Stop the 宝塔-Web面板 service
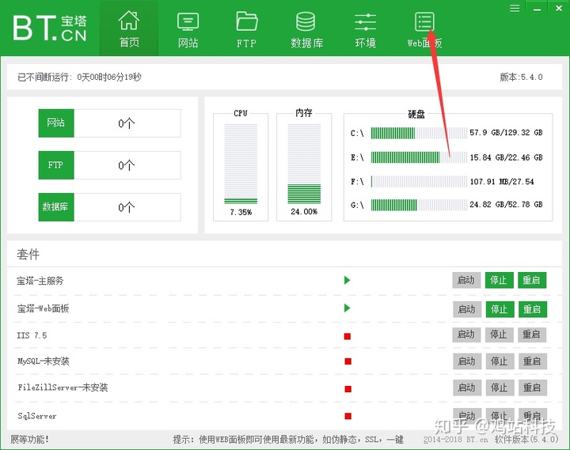This screenshot has width=570, height=450. click(500, 309)
